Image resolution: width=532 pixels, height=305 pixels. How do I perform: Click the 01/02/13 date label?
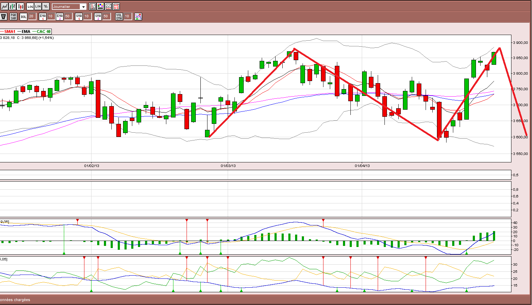(x=92, y=166)
